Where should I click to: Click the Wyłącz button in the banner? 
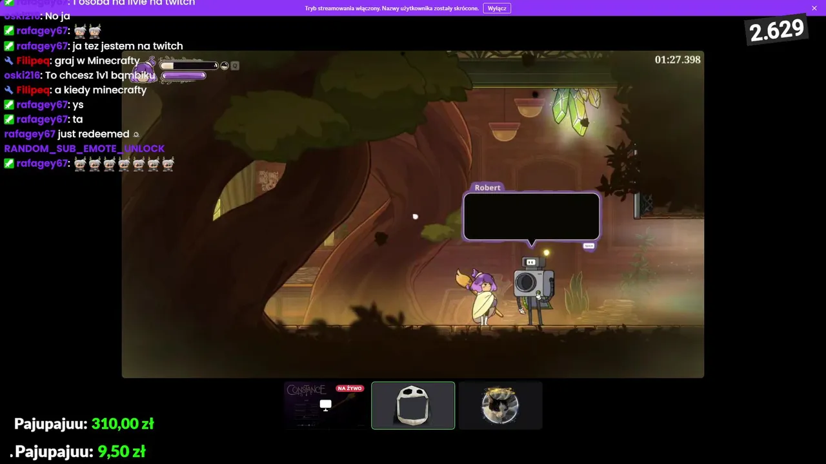(x=497, y=8)
